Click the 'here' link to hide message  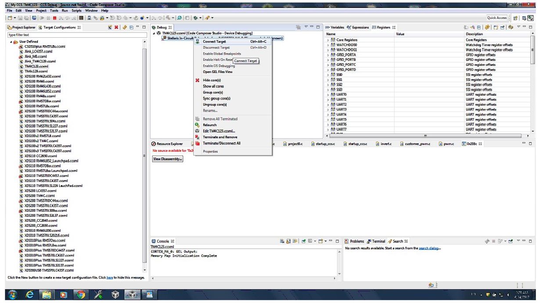pyautogui.click(x=110, y=278)
